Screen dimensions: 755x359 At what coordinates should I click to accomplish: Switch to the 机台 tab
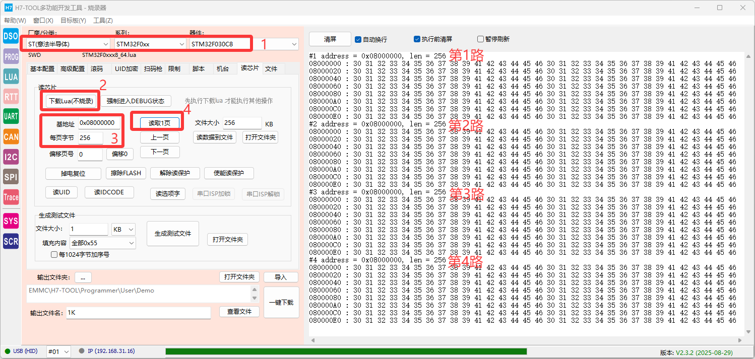tap(222, 69)
